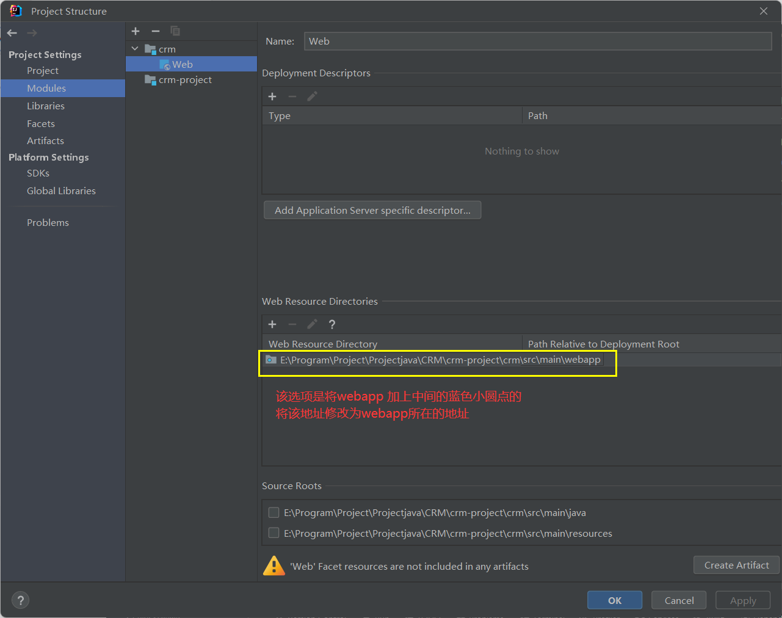Copy the selected module
Screen dimensions: 782x618
(175, 31)
